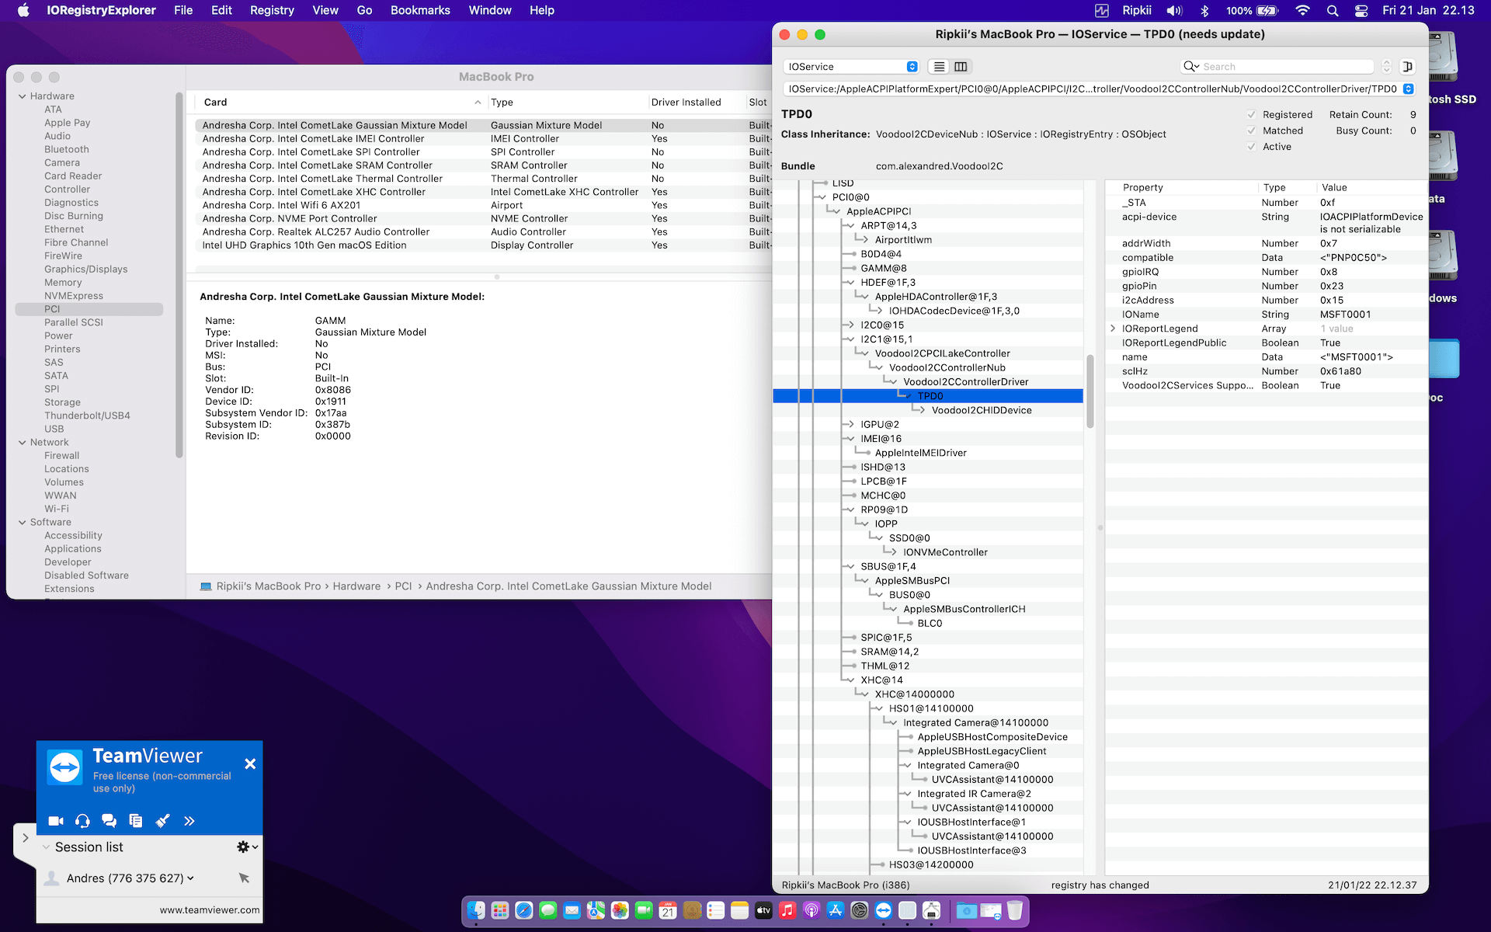Collapse the Hardware section in System Information

coord(22,96)
